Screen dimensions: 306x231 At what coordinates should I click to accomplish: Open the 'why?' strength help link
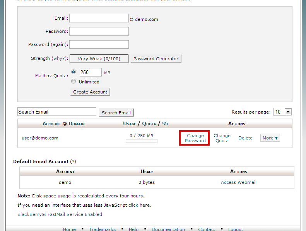[60, 59]
